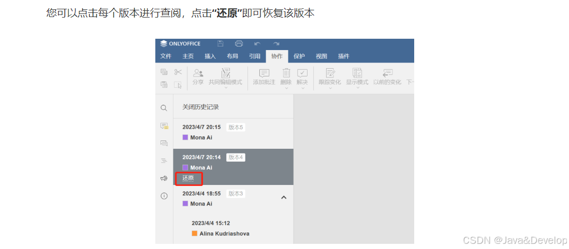The height and width of the screenshot is (249, 569).
Task: Switch to the 布局 tab
Action: click(232, 56)
